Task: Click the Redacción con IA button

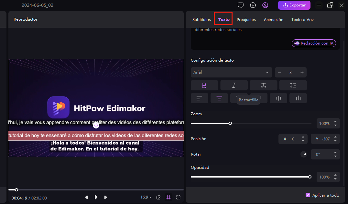Action: 314,43
